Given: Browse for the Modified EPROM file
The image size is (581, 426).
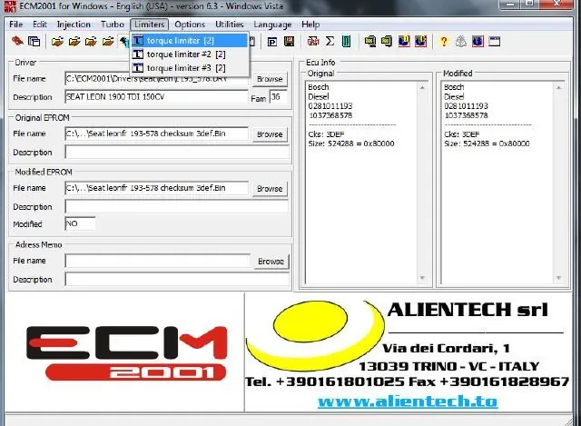Looking at the screenshot, I should tap(270, 189).
